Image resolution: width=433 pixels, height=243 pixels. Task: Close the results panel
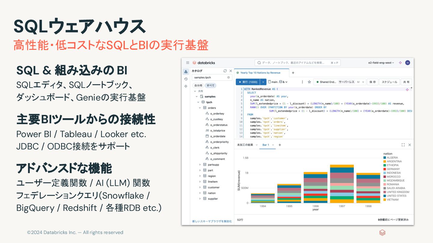click(410, 145)
